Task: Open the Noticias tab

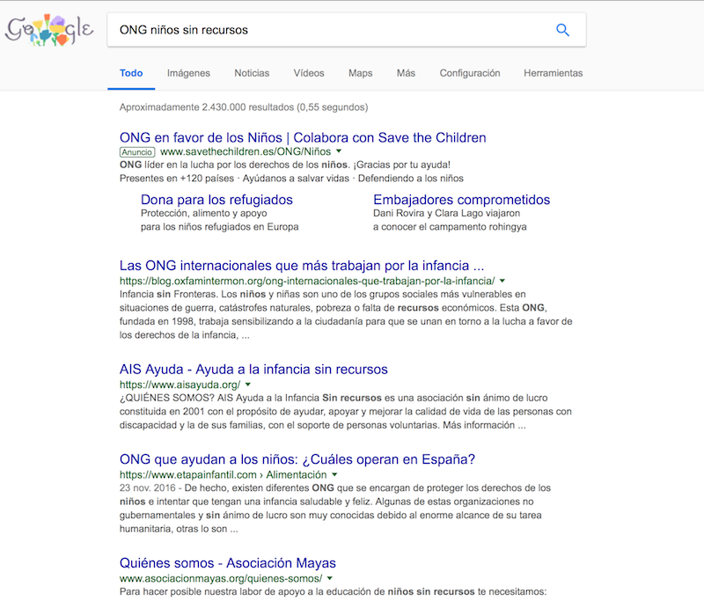Action: (252, 73)
